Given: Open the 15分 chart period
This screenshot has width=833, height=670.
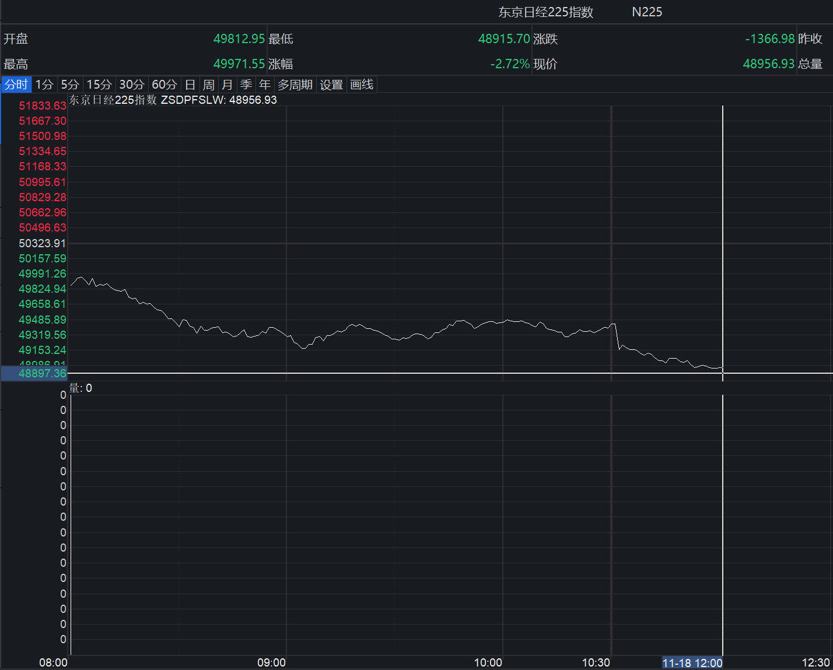Looking at the screenshot, I should click(99, 85).
